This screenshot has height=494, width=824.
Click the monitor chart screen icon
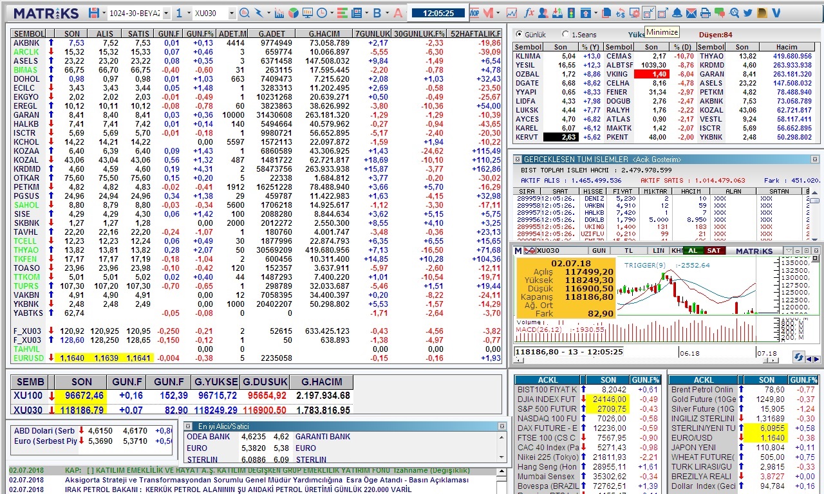(x=308, y=13)
